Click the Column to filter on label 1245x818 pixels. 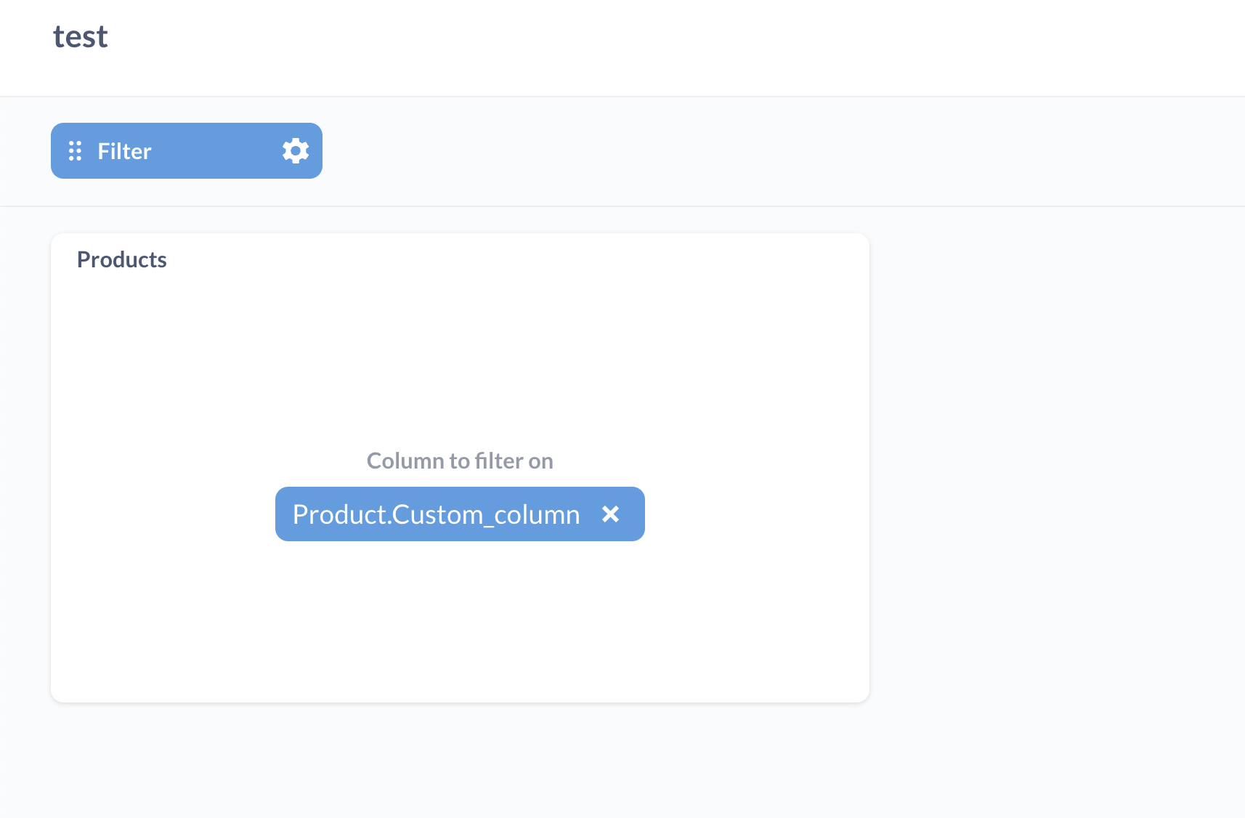(x=459, y=461)
